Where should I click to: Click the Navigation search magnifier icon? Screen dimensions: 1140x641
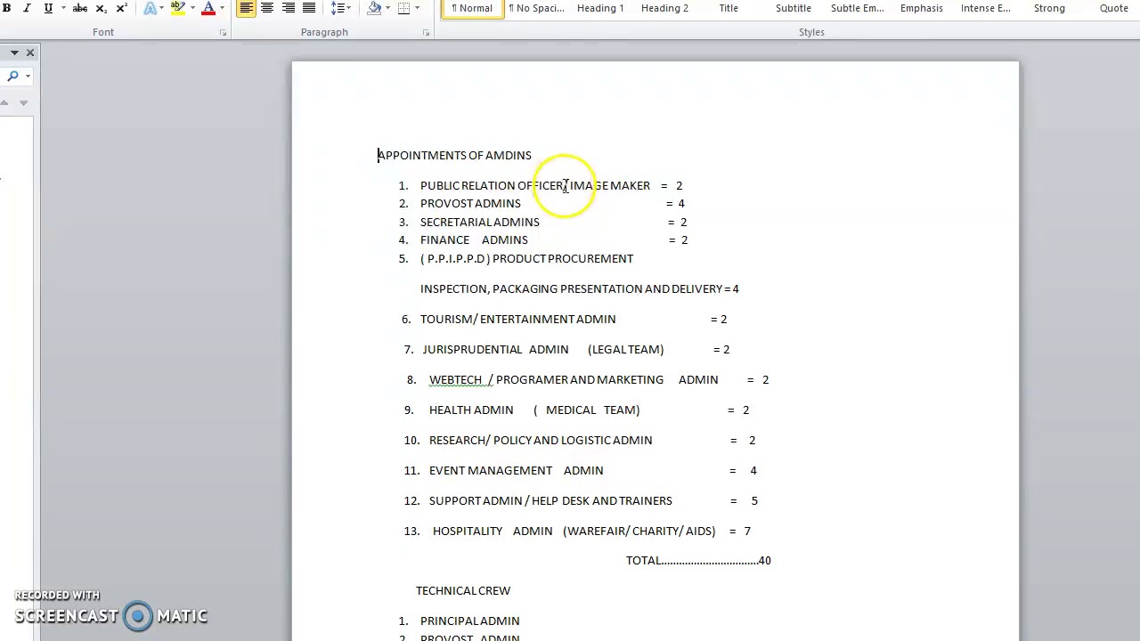click(12, 77)
